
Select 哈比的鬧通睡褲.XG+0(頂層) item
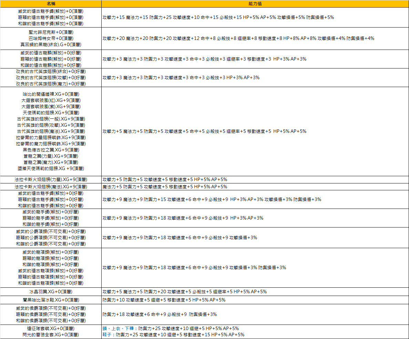[x=51, y=94]
